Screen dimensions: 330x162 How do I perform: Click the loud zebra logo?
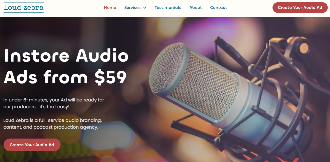click(x=24, y=8)
